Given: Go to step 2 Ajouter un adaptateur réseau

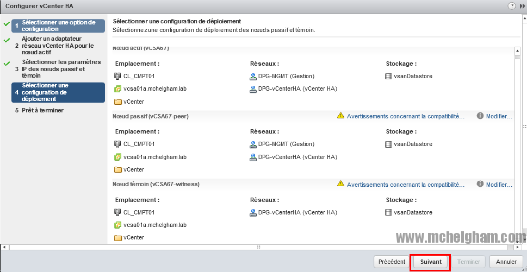Looking at the screenshot, I should pos(58,46).
